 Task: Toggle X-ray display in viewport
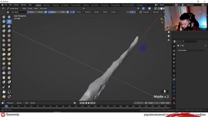point(155,8)
